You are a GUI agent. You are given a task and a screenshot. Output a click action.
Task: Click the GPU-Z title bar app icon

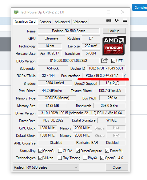click(16, 12)
